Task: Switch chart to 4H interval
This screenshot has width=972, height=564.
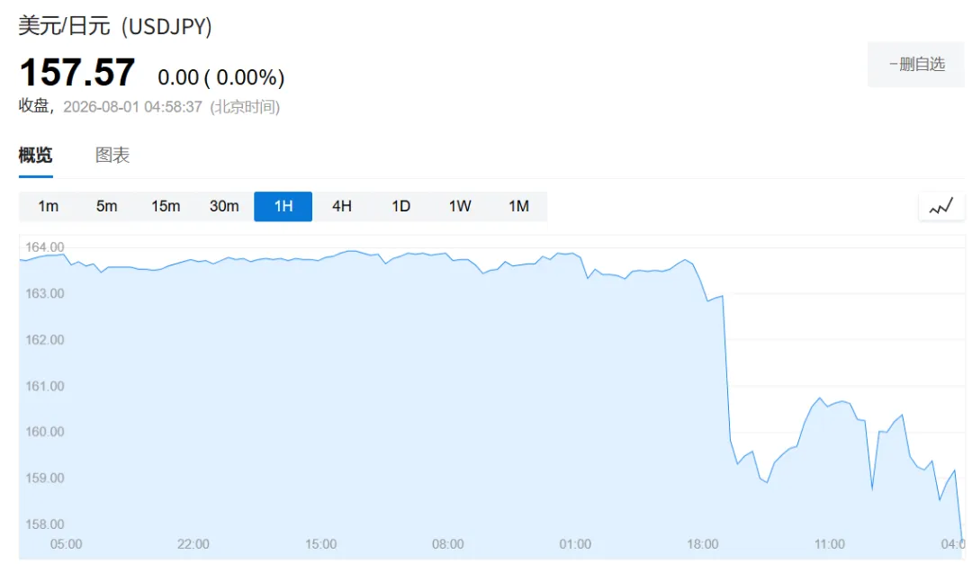Action: (x=342, y=206)
